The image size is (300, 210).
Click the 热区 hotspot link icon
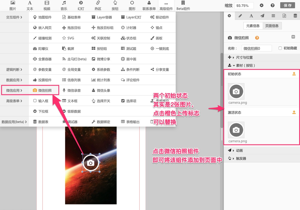tap(98, 6)
